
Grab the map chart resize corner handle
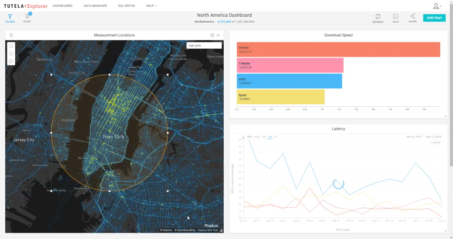coord(221,230)
